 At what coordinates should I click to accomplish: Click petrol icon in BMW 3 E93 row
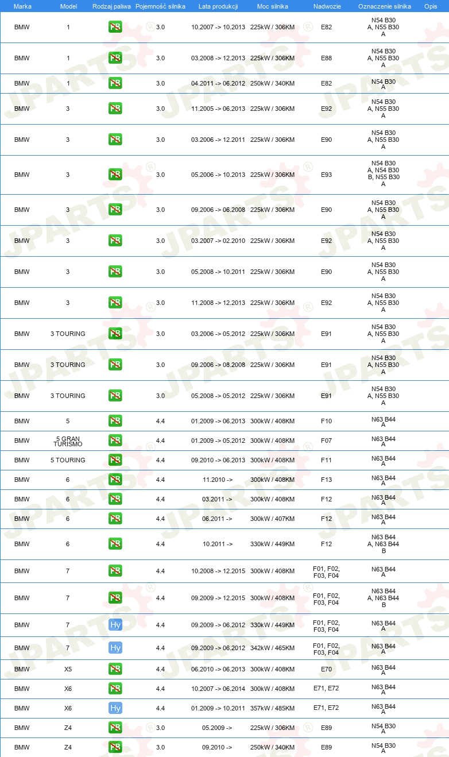point(115,175)
